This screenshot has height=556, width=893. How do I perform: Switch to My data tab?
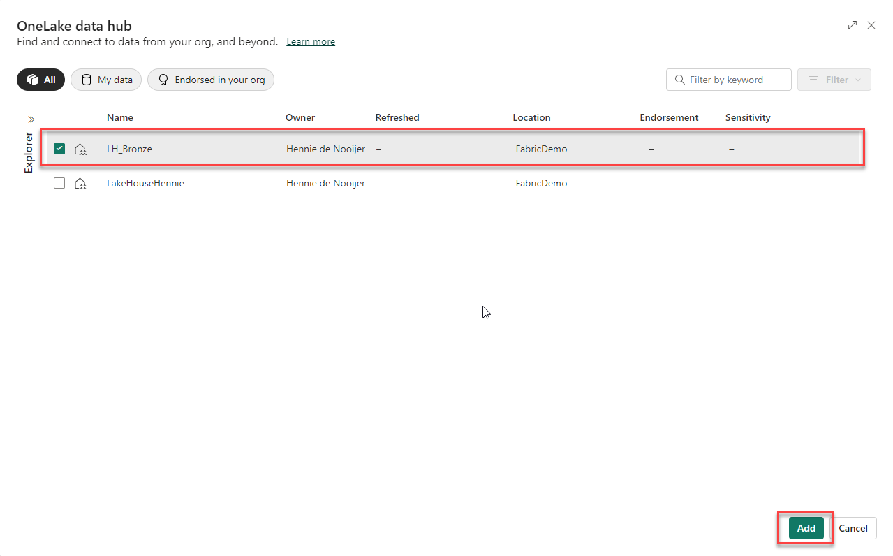pos(106,80)
